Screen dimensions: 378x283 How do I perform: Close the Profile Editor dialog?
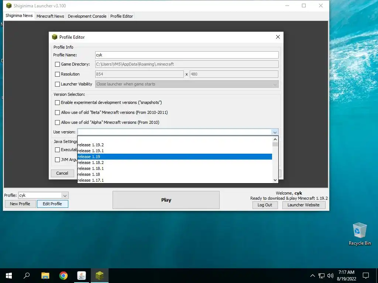(278, 37)
